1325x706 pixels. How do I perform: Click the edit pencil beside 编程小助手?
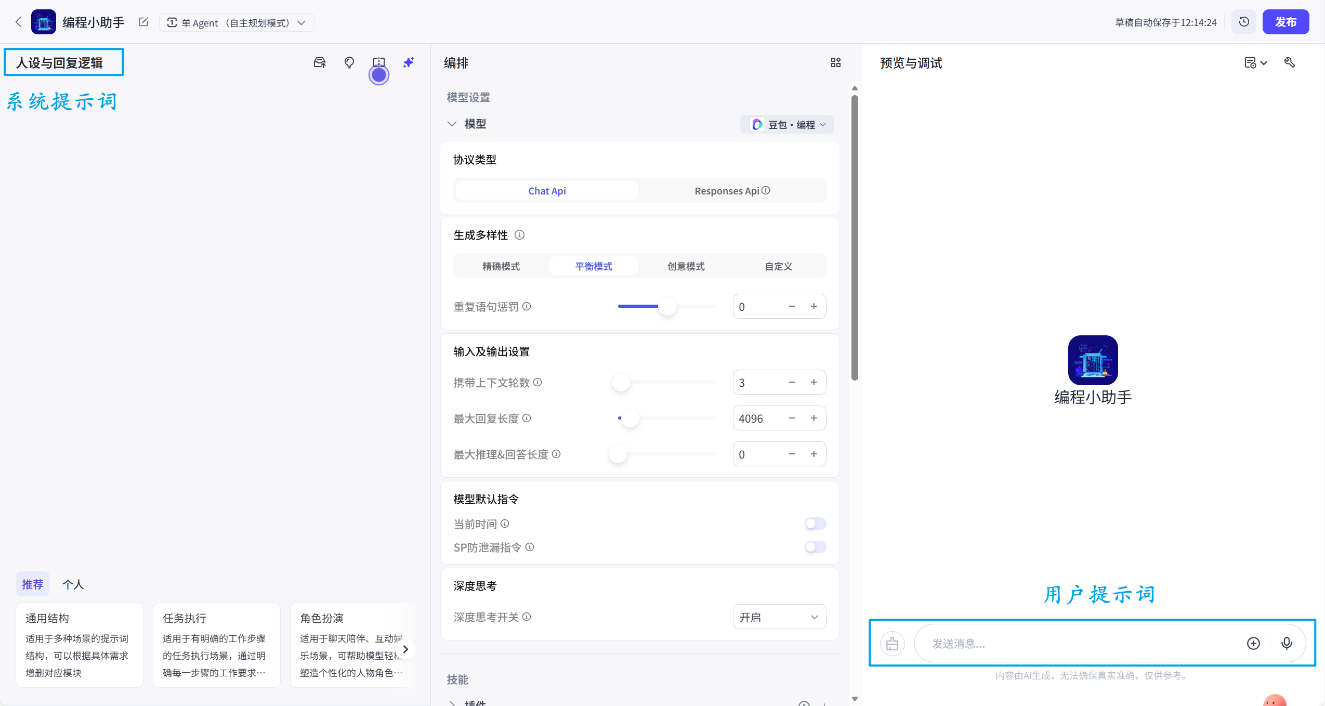(x=143, y=22)
